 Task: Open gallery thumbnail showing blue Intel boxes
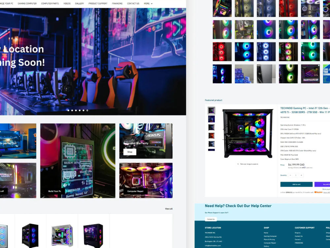(x=244, y=74)
